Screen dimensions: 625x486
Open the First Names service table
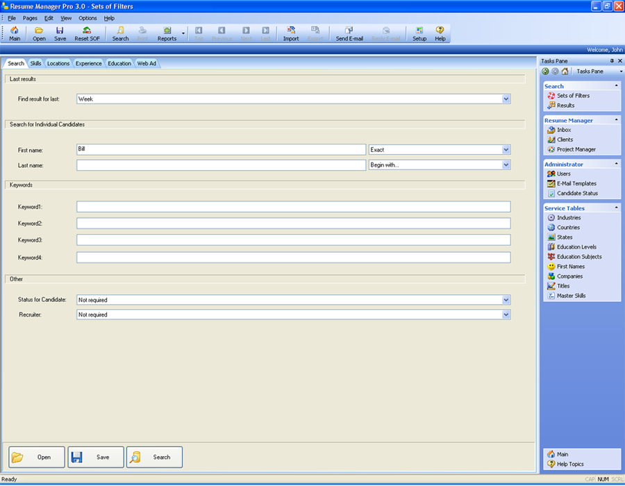(566, 267)
